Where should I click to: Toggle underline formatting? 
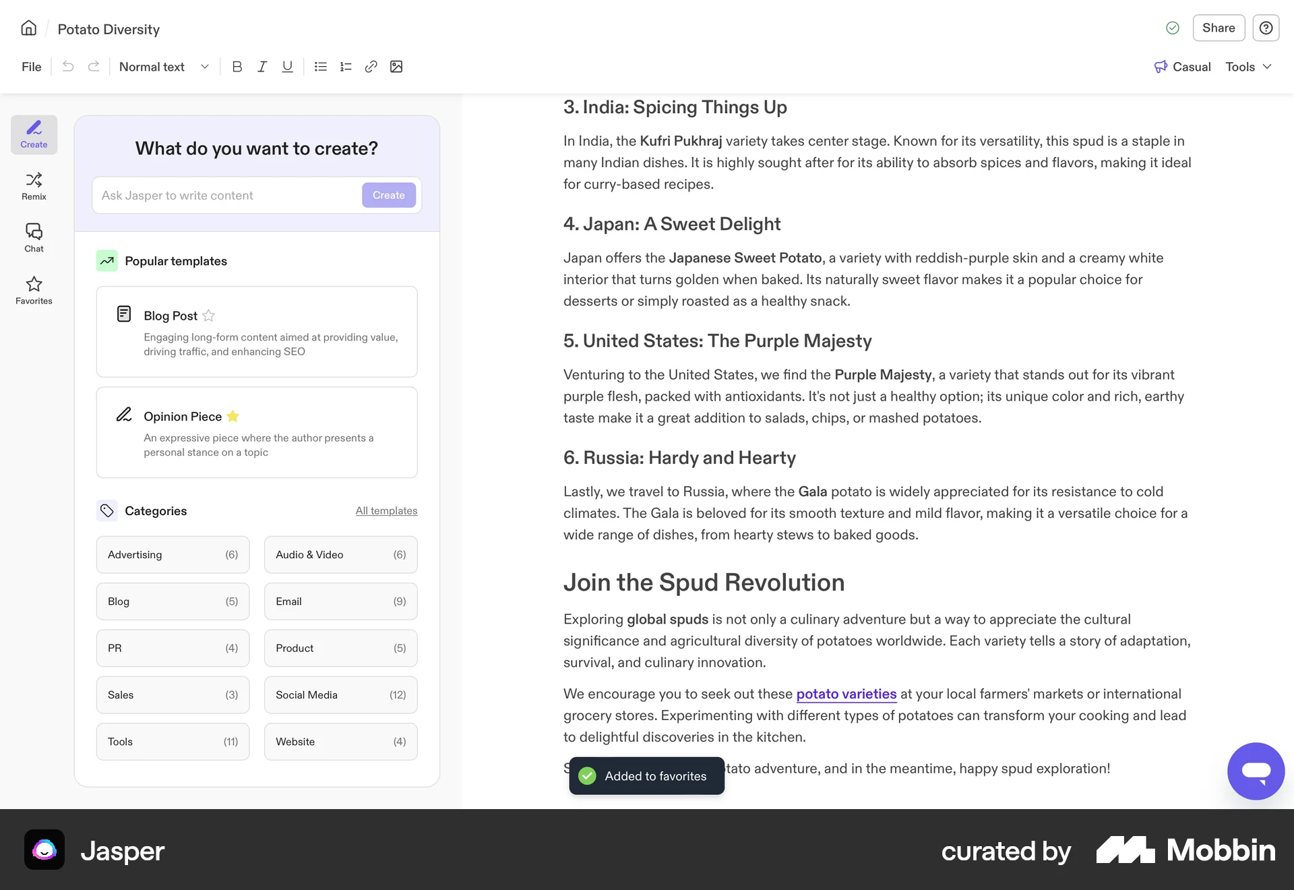(x=287, y=66)
